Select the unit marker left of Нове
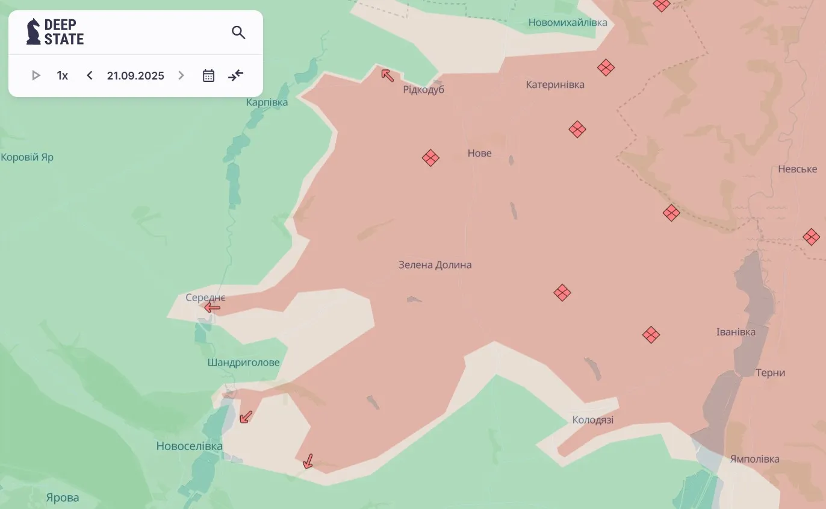This screenshot has height=509, width=826. pyautogui.click(x=430, y=158)
